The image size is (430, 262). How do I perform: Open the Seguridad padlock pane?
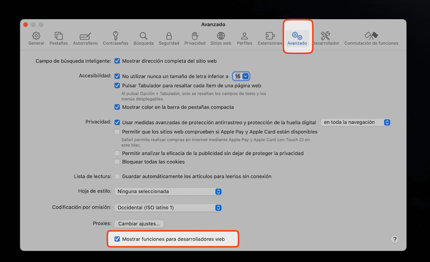169,38
